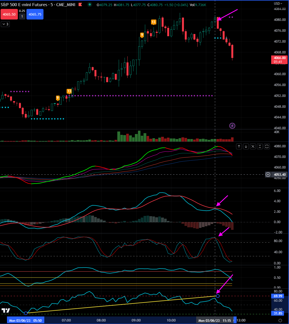Click the orange 13 label near 09:30 high
The height and width of the screenshot is (324, 289).
pos(153,22)
